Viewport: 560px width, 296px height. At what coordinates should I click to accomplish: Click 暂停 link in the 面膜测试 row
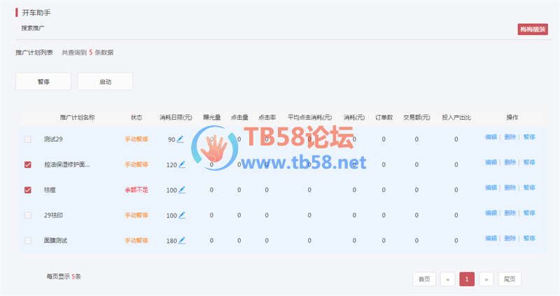click(x=528, y=238)
